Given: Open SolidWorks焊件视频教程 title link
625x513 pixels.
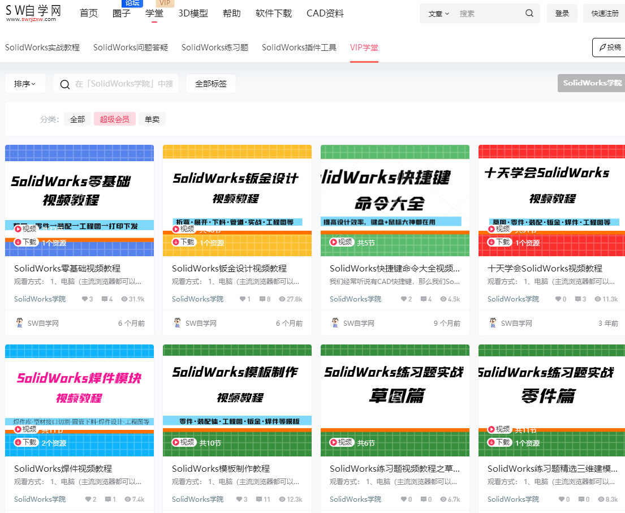Looking at the screenshot, I should 63,468.
